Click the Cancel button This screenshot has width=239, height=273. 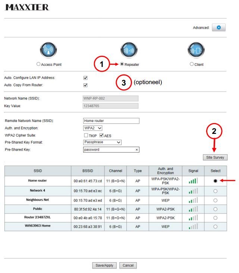[x=128, y=265]
